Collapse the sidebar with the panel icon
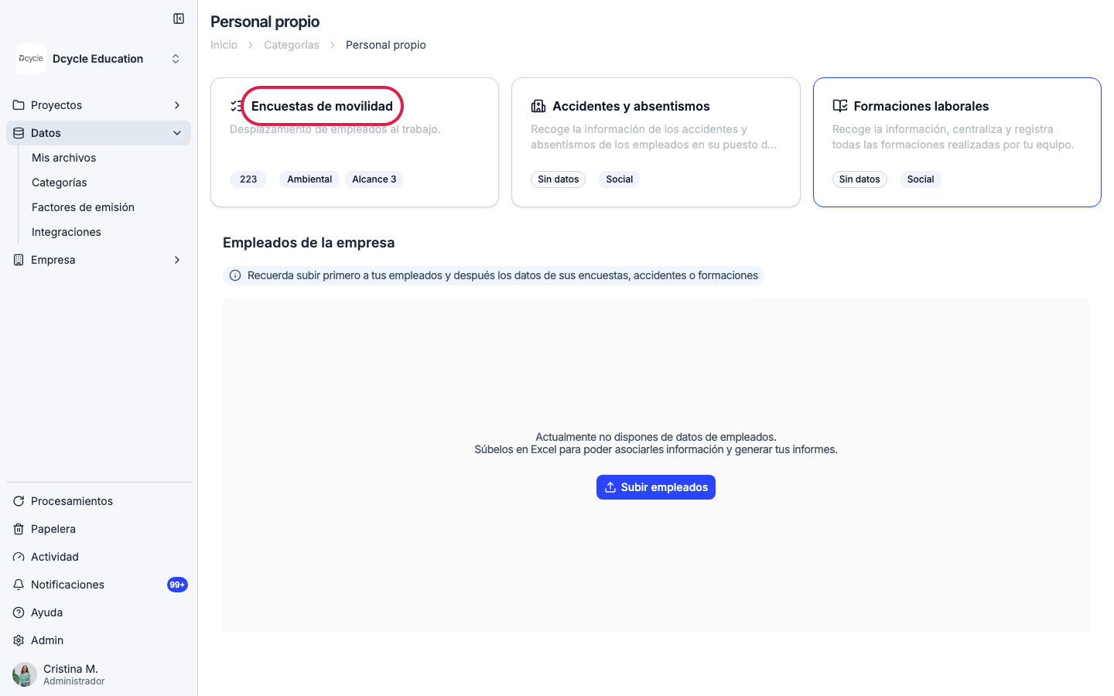Viewport: 1114px width, 696px height. 179,19
